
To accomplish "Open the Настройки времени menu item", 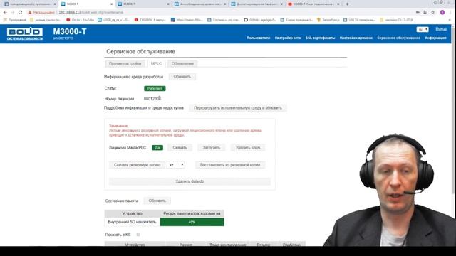I will pos(356,38).
